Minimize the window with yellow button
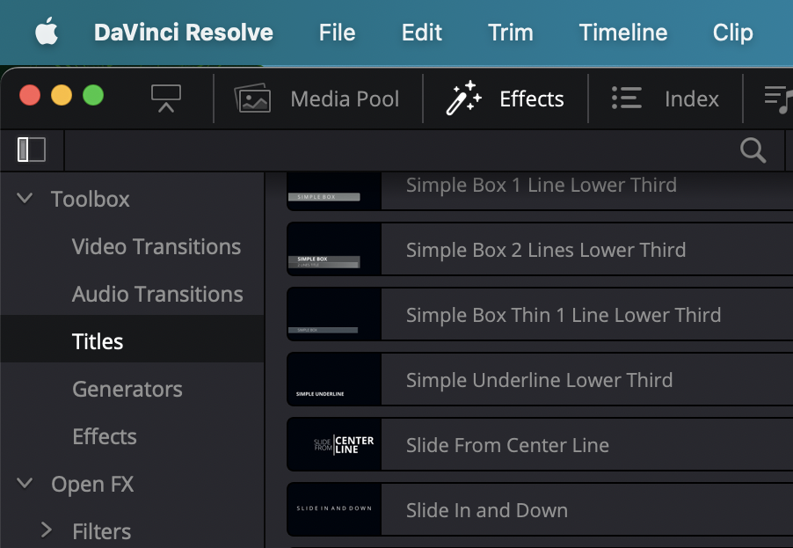Viewport: 793px width, 548px height. click(62, 95)
